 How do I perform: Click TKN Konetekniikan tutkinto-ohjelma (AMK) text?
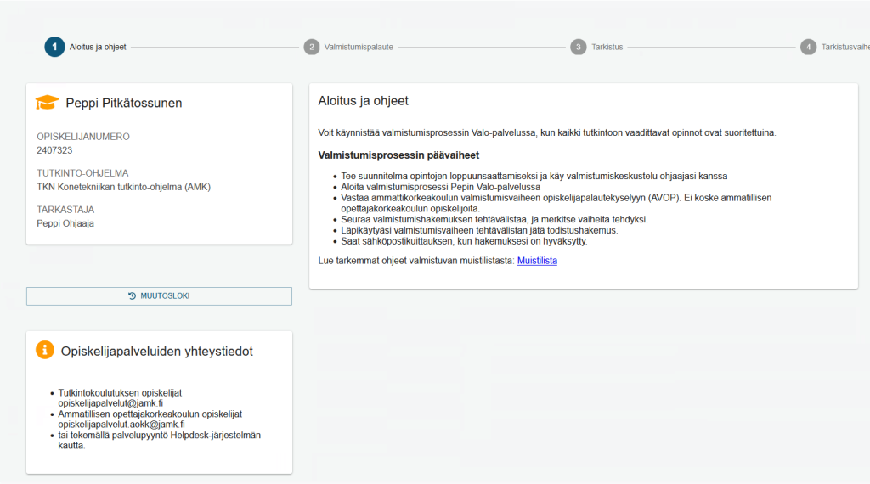(x=124, y=187)
